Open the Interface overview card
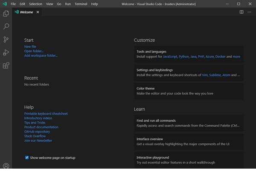256x175 pixels. tap(189, 142)
